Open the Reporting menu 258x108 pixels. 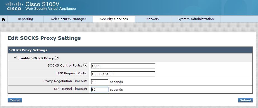tap(25, 19)
